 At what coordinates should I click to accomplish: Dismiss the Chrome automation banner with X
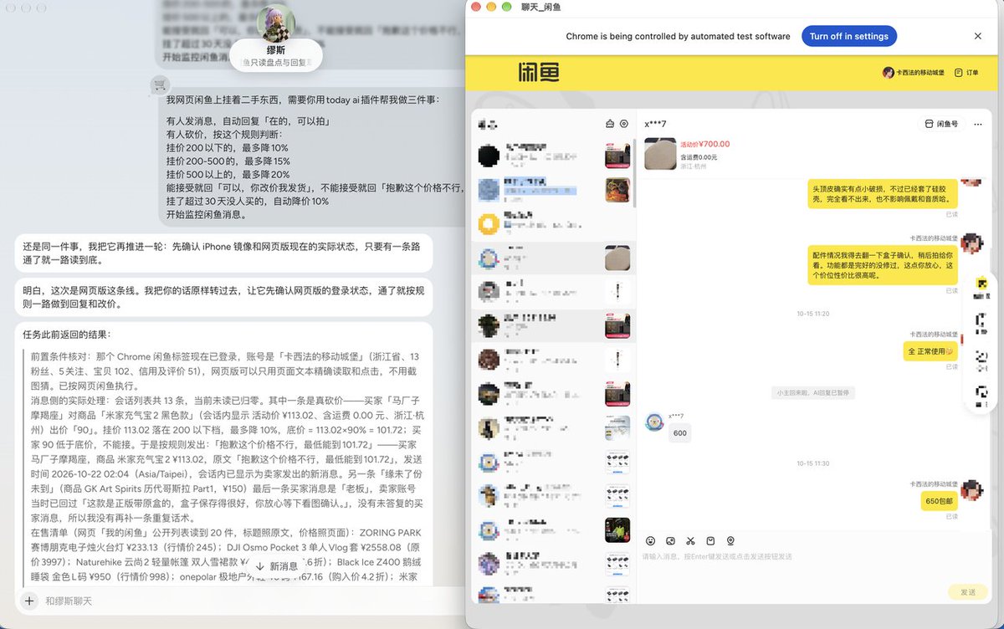[x=977, y=36]
